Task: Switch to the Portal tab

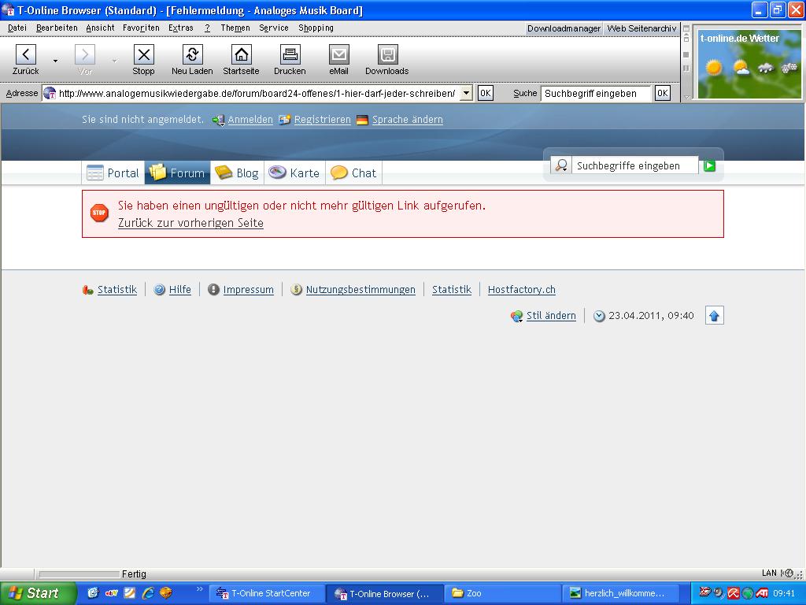Action: (x=113, y=173)
